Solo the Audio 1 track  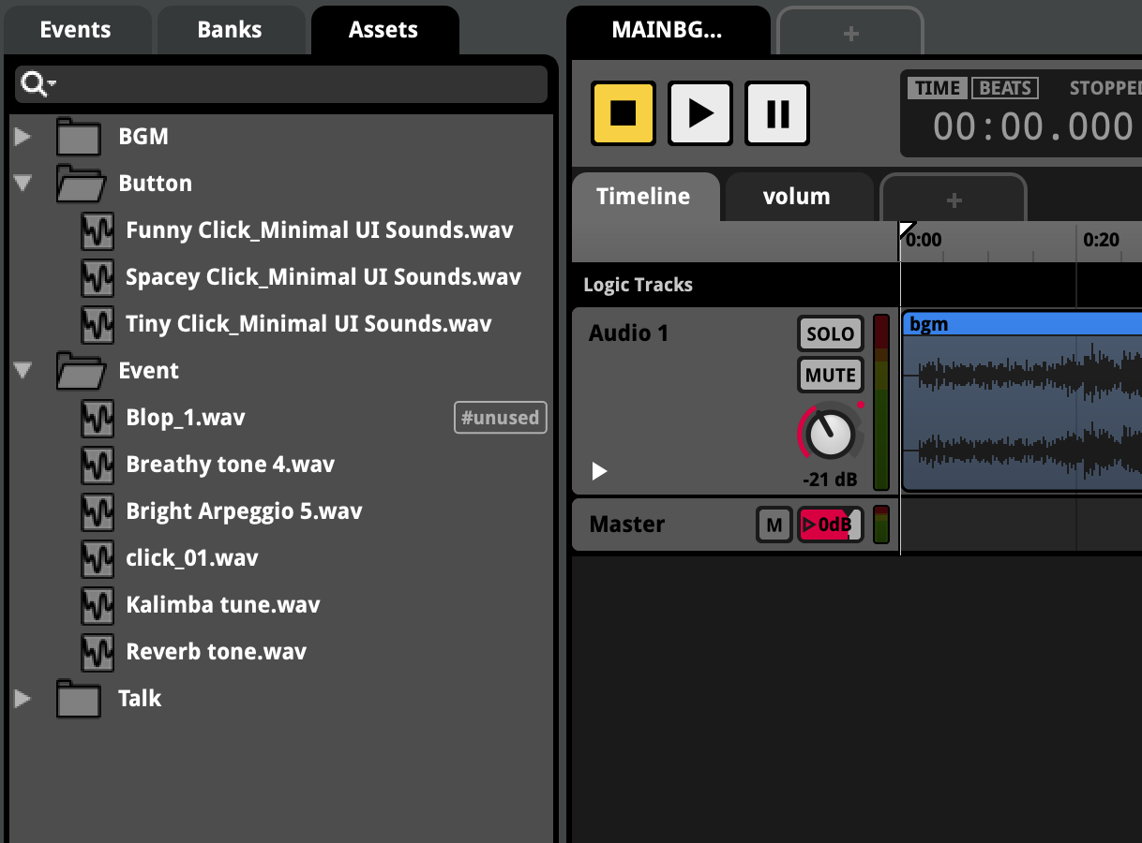click(x=831, y=333)
